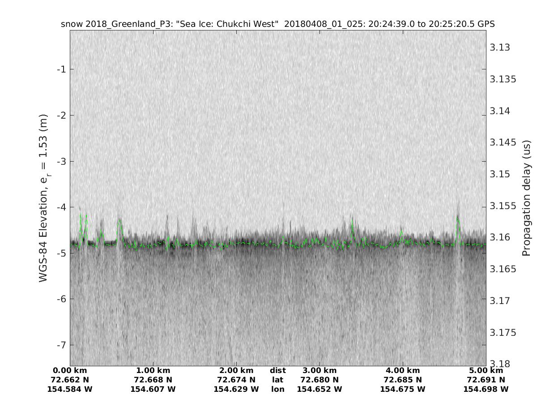The width and height of the screenshot is (537, 403).
Task: Select the 3.155 propagation delay tick label
Action: click(x=502, y=206)
